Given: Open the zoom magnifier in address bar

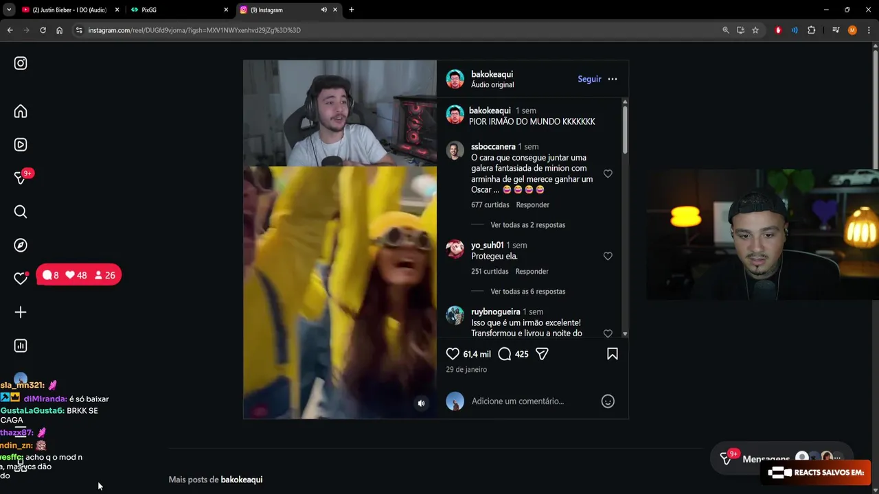Looking at the screenshot, I should pyautogui.click(x=726, y=30).
